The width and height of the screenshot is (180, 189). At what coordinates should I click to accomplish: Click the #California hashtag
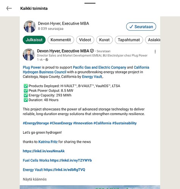pyautogui.click(x=102, y=123)
